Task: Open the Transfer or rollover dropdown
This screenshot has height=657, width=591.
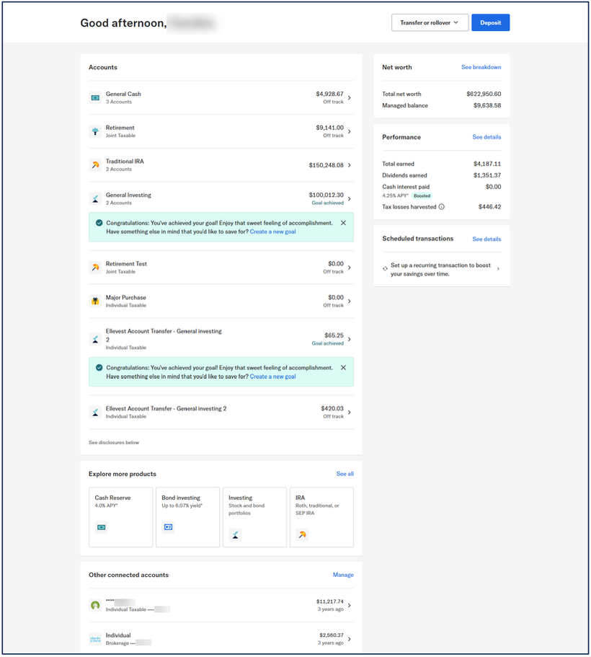Action: point(430,22)
